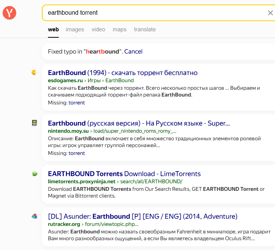This screenshot has width=275, height=250.
Task: Open the forum/viewtopic.php path link
Action: coord(112,224)
